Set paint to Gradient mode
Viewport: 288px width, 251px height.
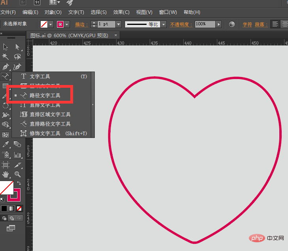tap(11, 208)
